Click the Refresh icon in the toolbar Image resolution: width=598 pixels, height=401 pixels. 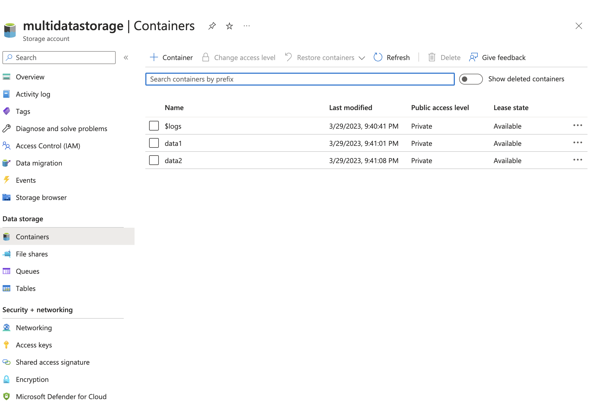coord(378,57)
